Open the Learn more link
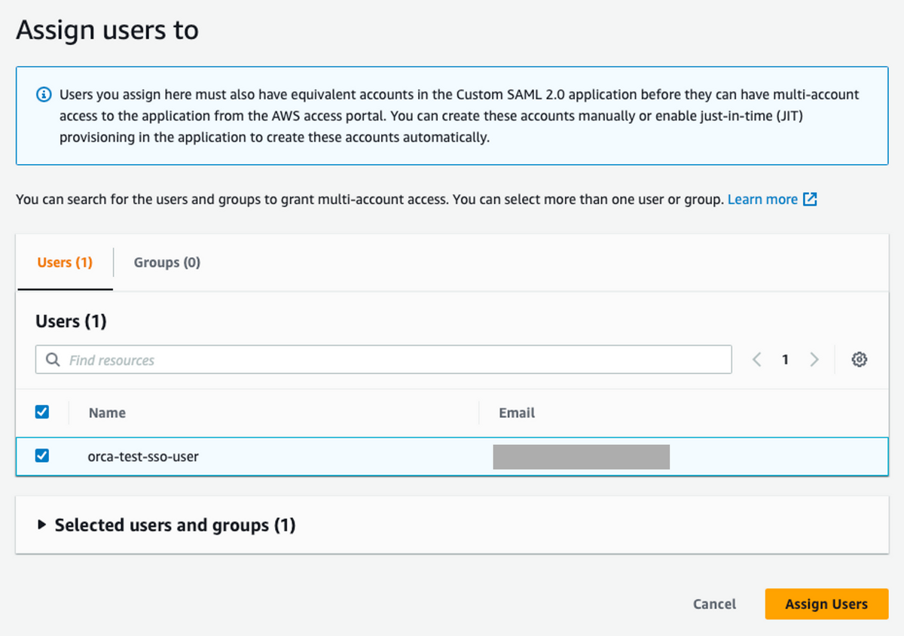 pyautogui.click(x=762, y=199)
